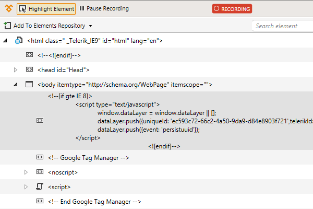Screen dimensions: 313x209
Task: Expand the noscript node
Action: point(26,172)
